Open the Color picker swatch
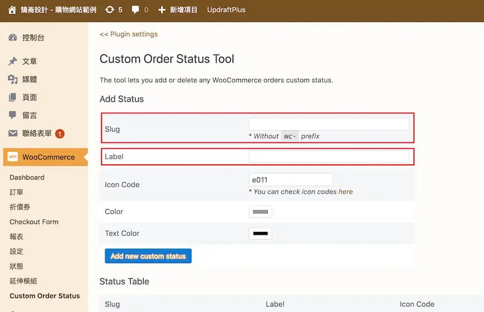 260,212
